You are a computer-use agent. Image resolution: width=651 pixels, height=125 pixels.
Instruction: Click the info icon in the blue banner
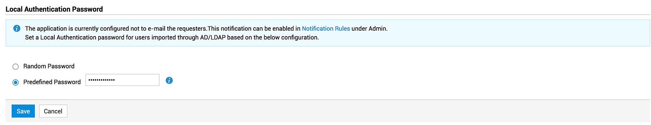[17, 28]
